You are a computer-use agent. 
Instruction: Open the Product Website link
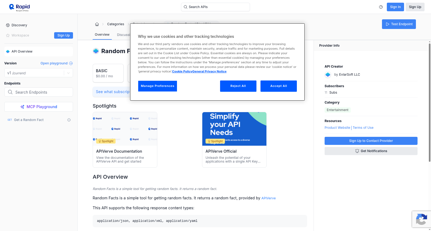pos(337,128)
